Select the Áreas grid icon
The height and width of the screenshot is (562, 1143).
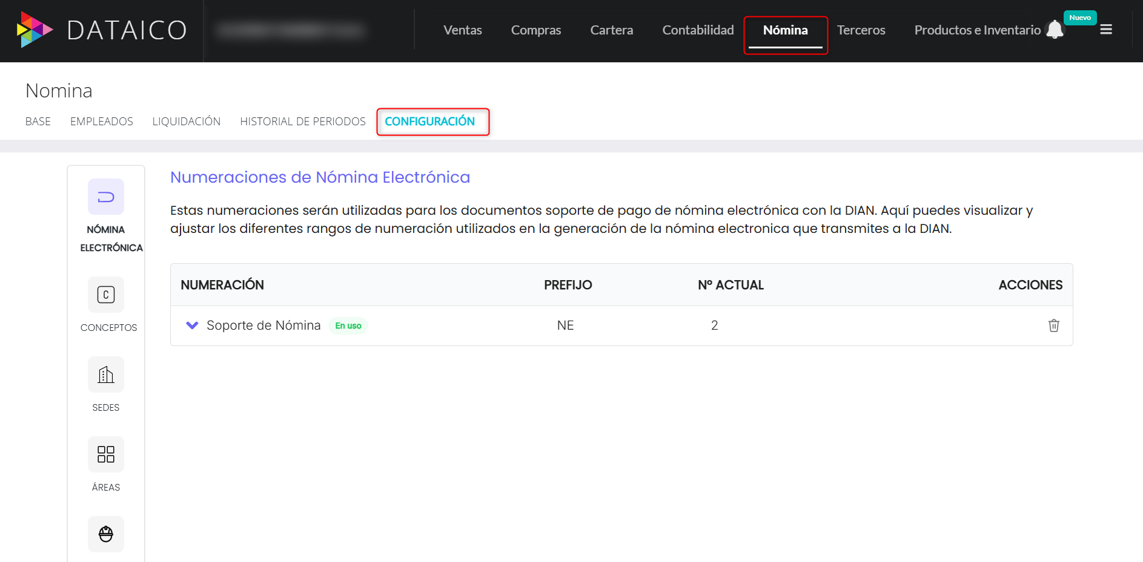pos(105,454)
